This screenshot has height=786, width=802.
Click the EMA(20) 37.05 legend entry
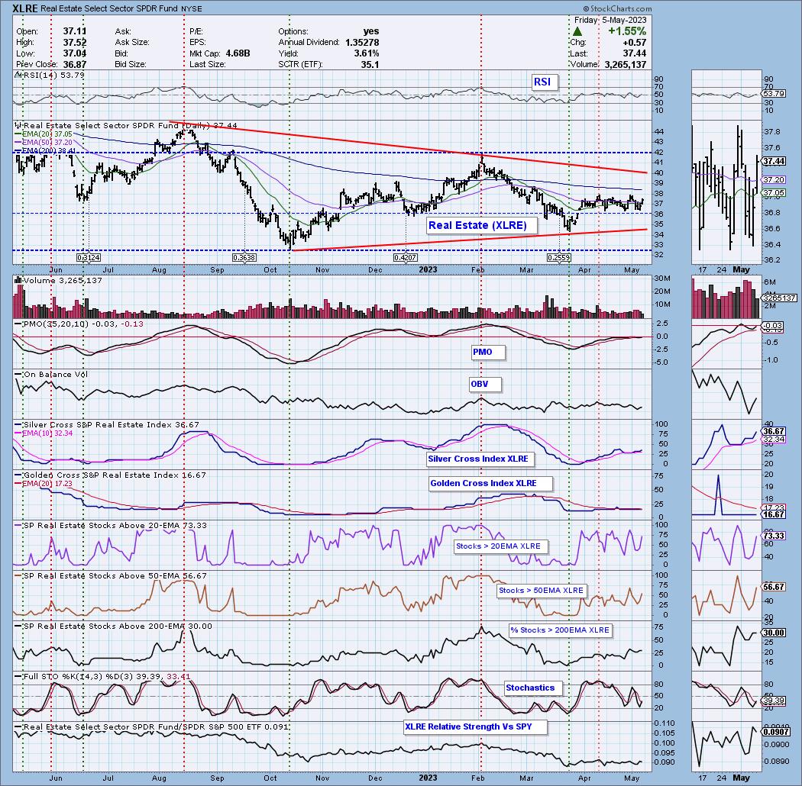point(44,134)
